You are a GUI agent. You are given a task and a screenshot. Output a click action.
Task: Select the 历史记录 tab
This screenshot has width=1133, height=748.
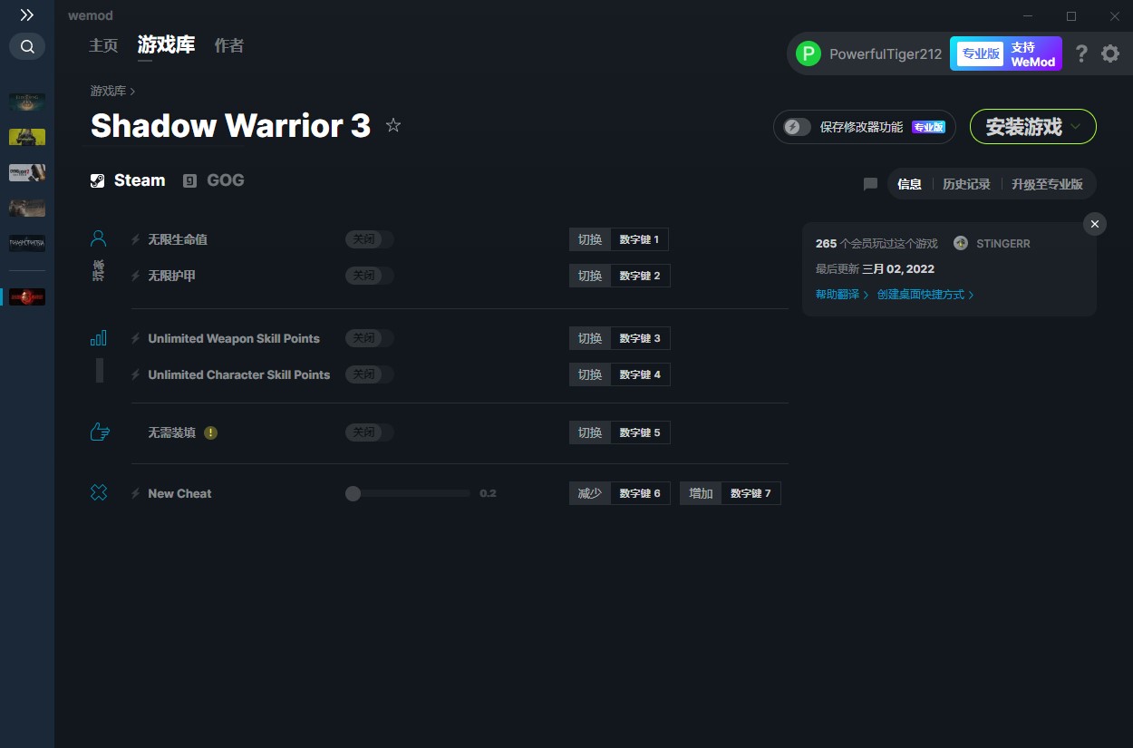(966, 184)
